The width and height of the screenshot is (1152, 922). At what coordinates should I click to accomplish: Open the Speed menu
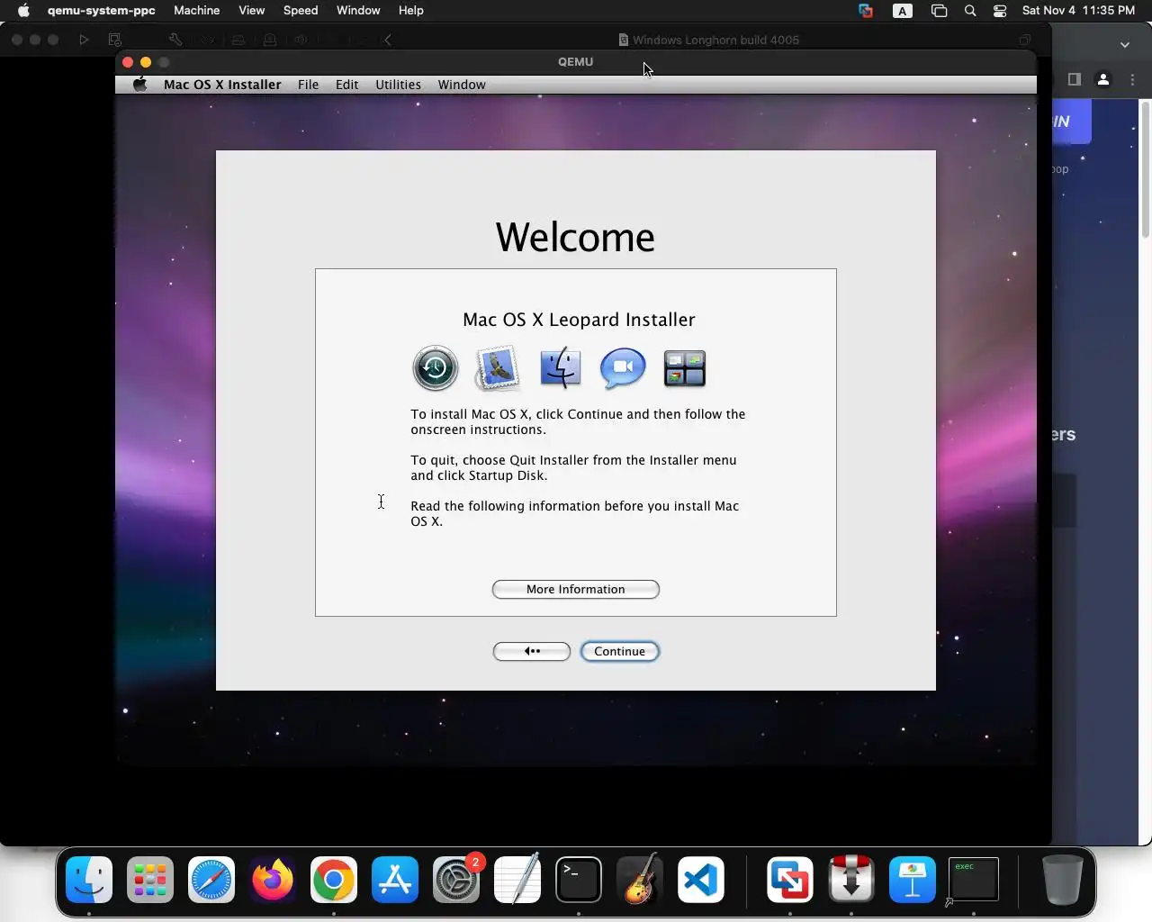click(x=301, y=11)
